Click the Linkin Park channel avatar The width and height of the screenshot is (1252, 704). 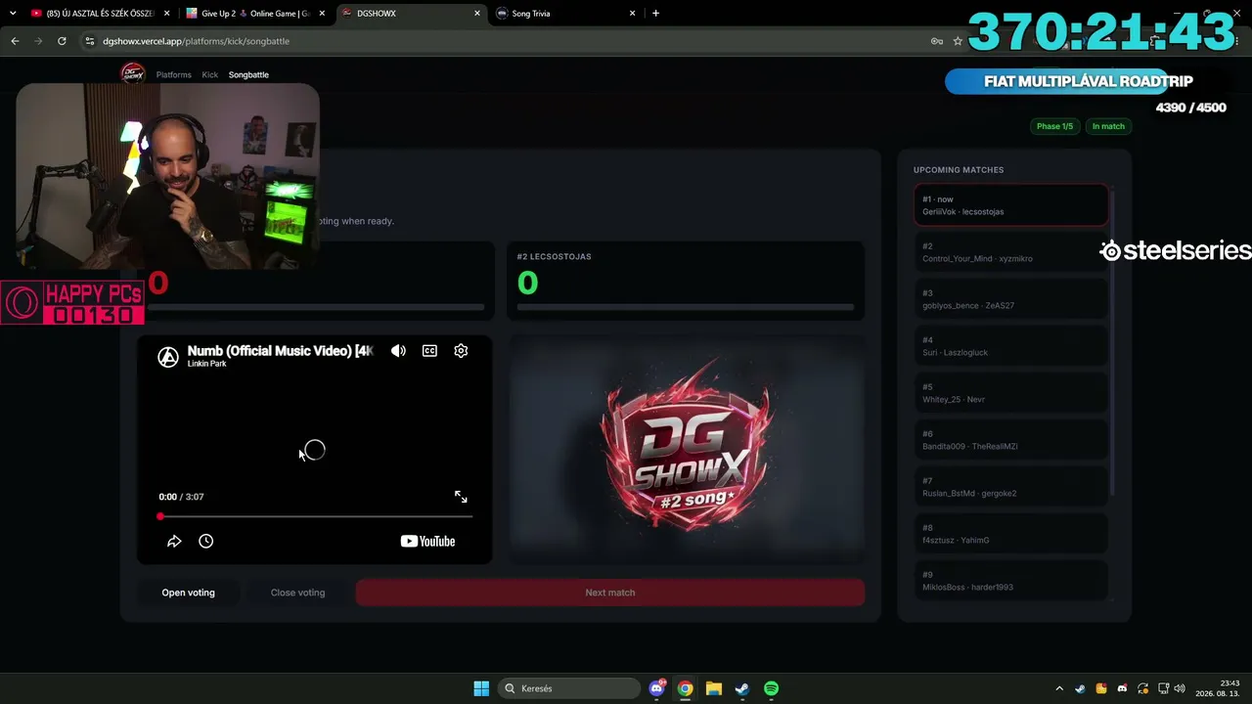pos(168,357)
